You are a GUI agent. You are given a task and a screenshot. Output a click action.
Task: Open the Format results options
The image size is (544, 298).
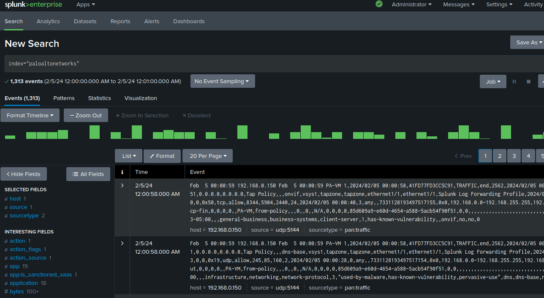162,156
